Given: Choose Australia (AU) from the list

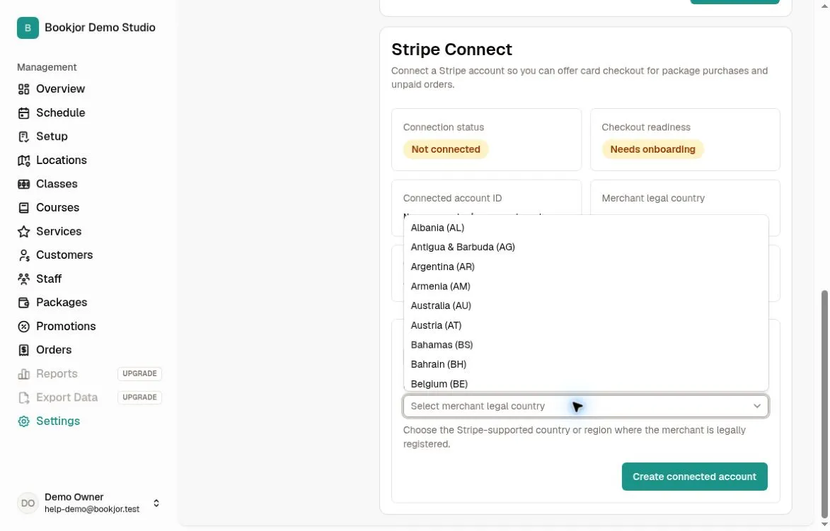Looking at the screenshot, I should click(x=585, y=305).
